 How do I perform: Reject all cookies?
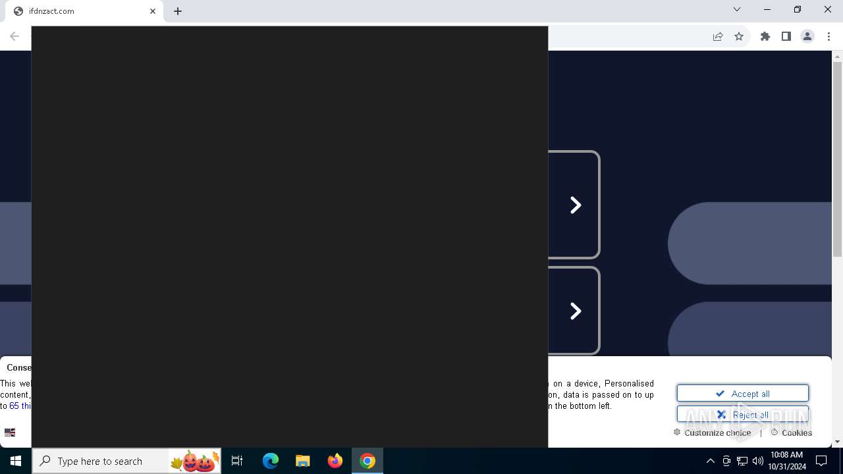coord(743,414)
